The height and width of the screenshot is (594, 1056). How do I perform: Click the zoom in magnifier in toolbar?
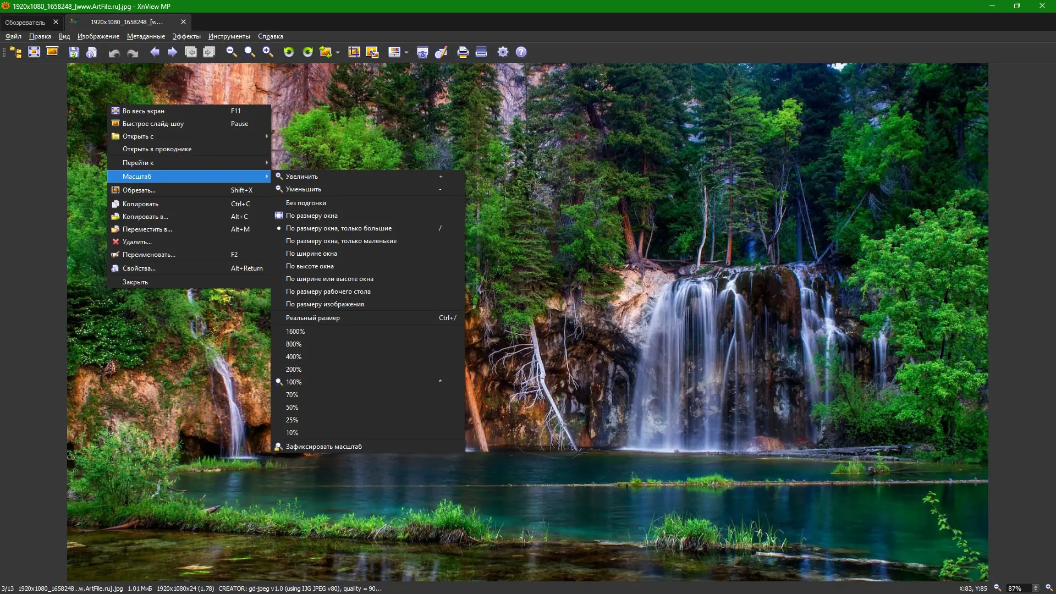coord(268,52)
